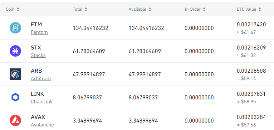This screenshot has width=274, height=130.
Task: Open the Avalanche coin link
Action: point(43,125)
